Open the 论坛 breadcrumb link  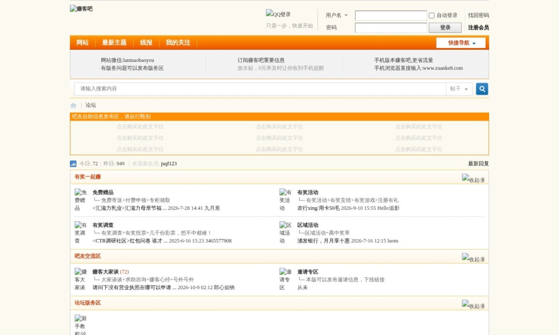[x=91, y=106]
